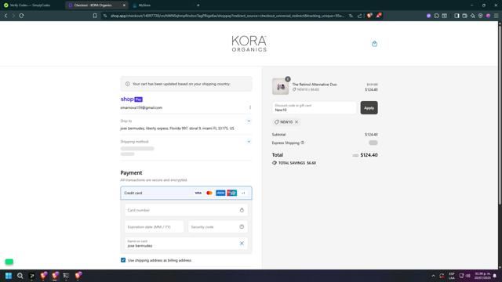Expand the Shipping method section
This screenshot has width=502, height=282.
249,142
